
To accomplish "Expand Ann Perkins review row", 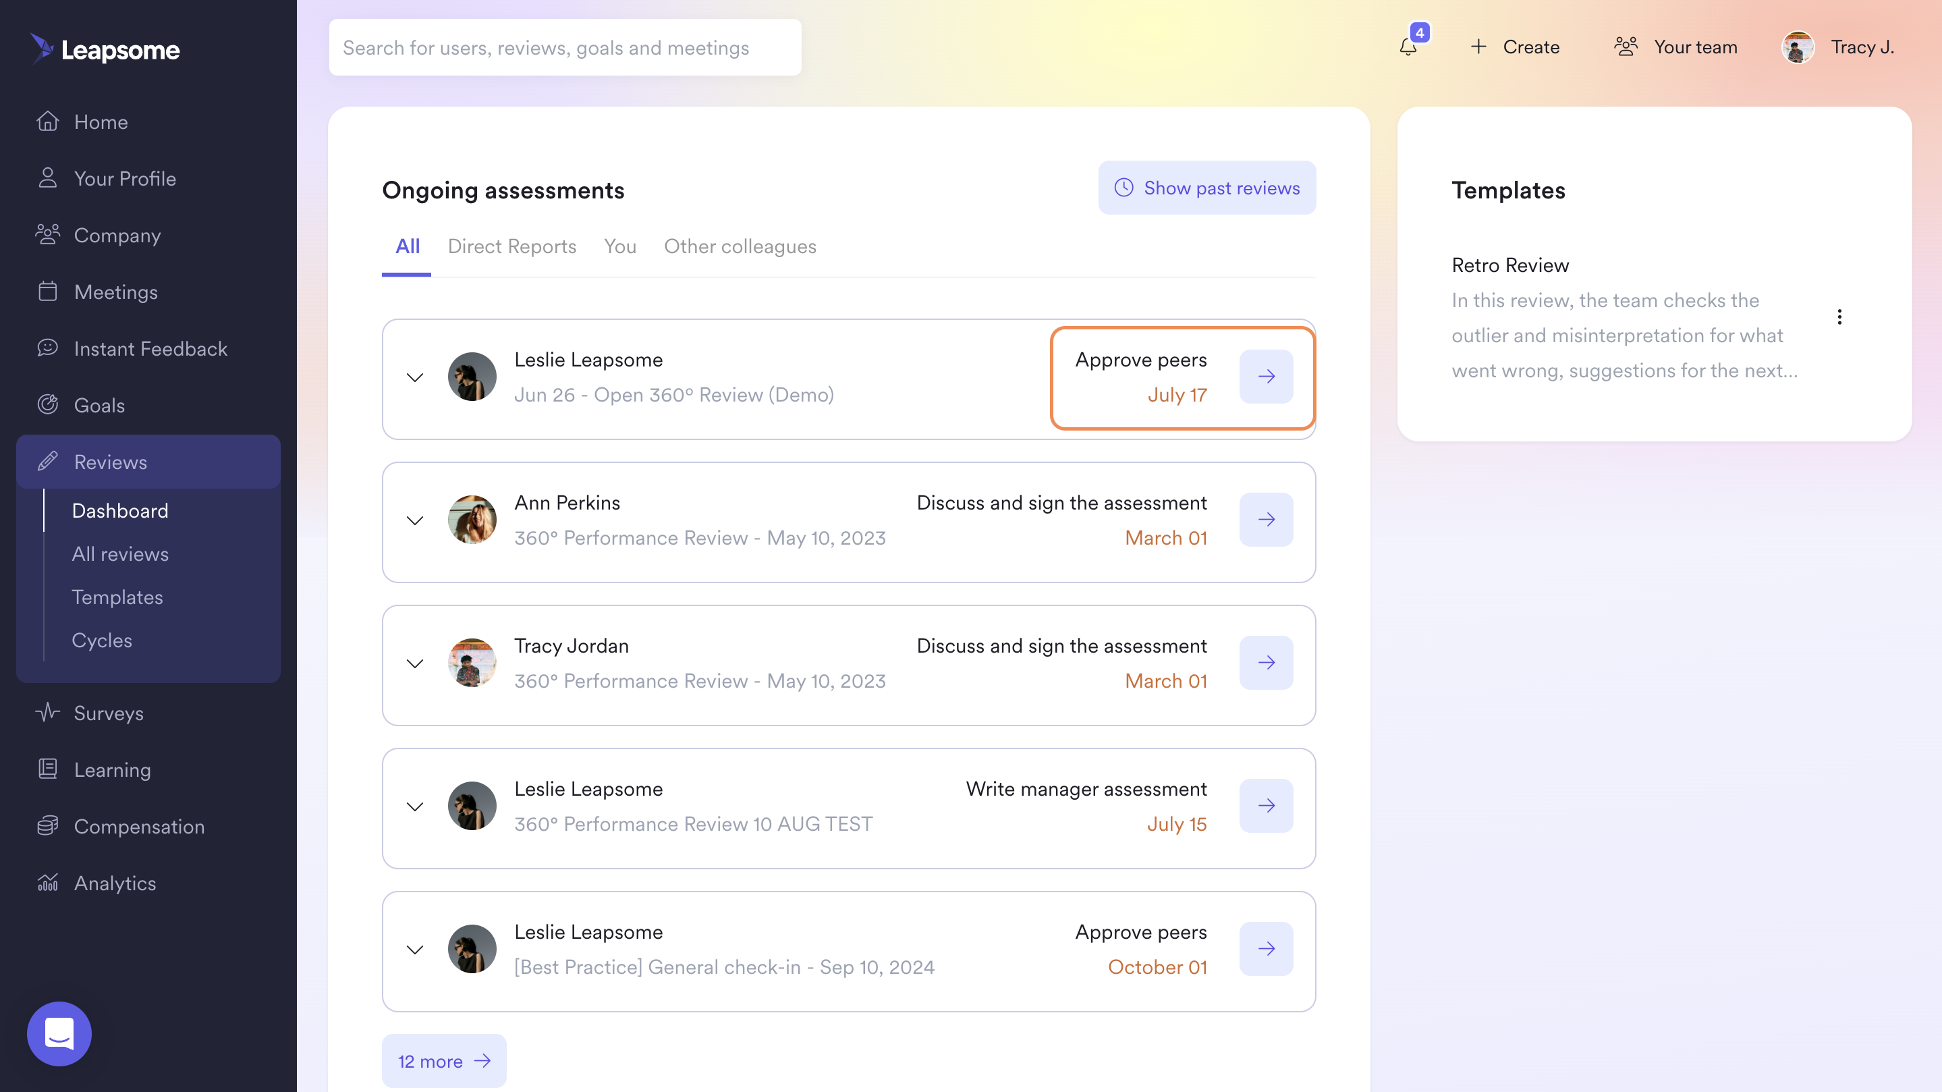I will (414, 520).
